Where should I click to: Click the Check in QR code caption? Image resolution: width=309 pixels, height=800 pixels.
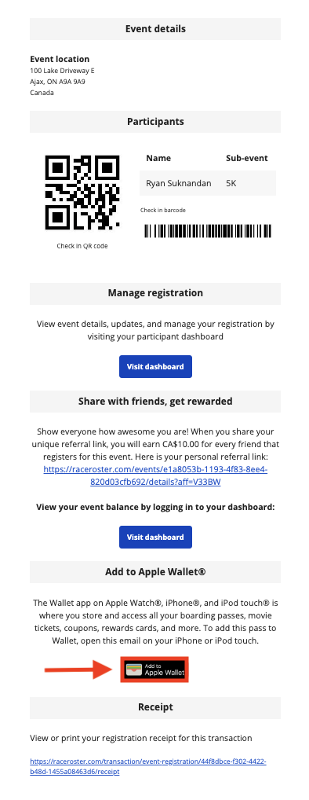(82, 246)
